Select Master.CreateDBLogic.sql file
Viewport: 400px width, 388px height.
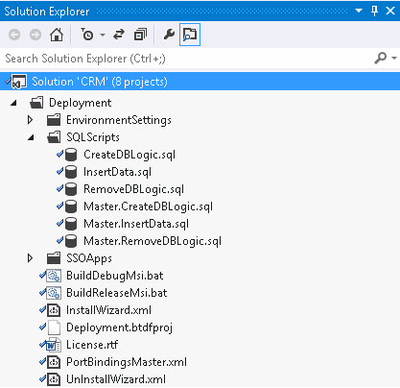(148, 206)
